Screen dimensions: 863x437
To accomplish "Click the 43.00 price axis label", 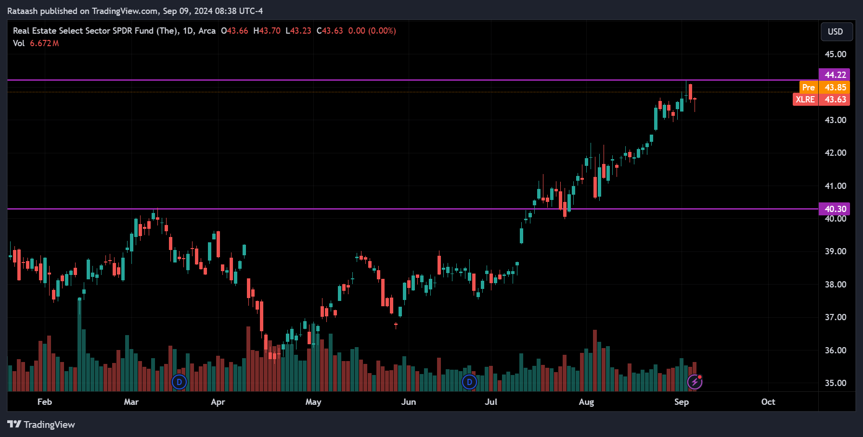I will [836, 120].
